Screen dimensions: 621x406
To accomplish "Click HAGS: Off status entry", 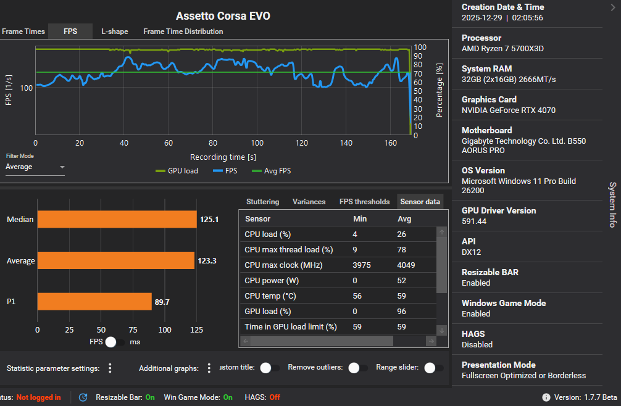I will tap(262, 397).
